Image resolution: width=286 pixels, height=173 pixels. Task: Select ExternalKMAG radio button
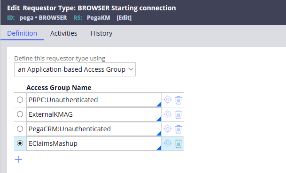click(20, 114)
